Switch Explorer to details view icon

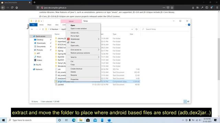[185, 101]
